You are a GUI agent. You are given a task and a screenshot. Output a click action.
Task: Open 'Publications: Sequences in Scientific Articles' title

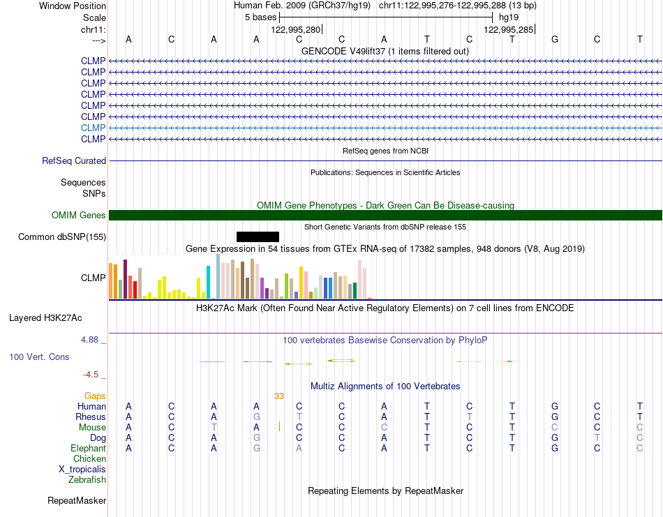click(x=385, y=172)
